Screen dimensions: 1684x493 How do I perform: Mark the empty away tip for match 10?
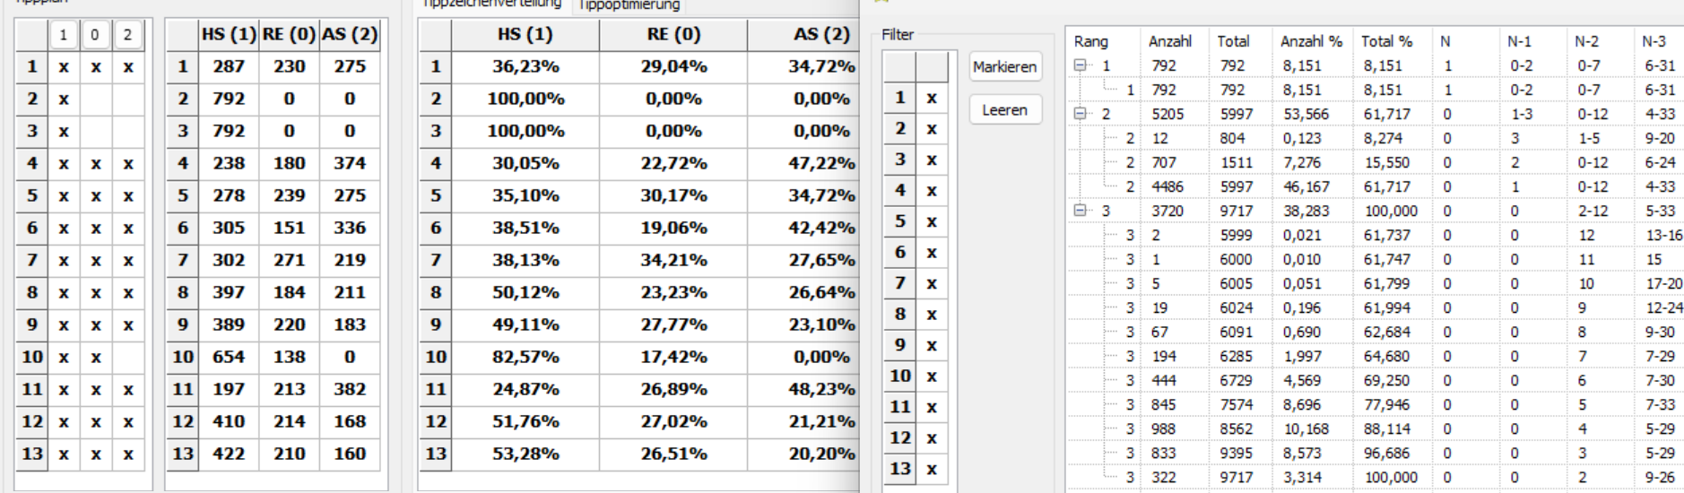coord(127,357)
